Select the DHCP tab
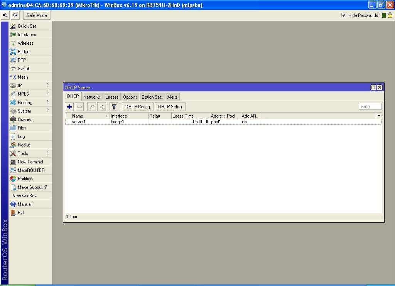 pos(73,96)
